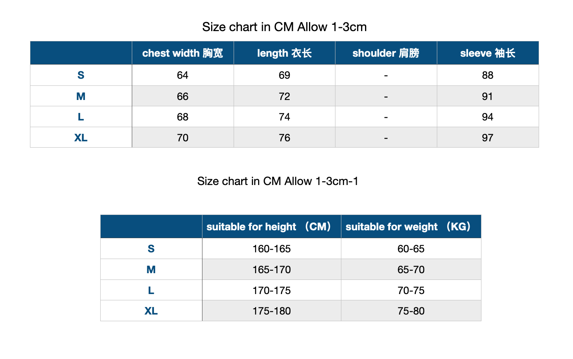Viewport: 573px width, 359px height.
Task: Select the title 'Size chart in CM Allow 1-3cm'
Action: [x=285, y=27]
